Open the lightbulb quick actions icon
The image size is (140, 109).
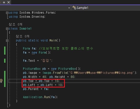(1, 81)
